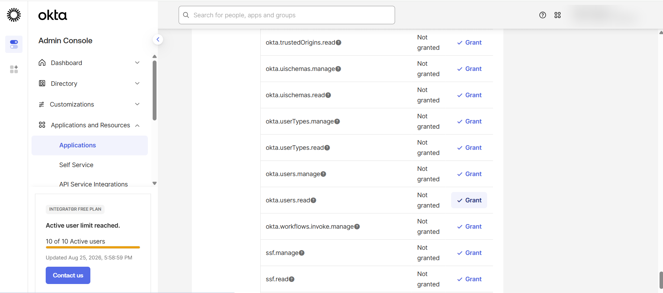Grant the okta.uischemas.manage scope
Viewport: 663px width, 293px height.
(x=469, y=69)
